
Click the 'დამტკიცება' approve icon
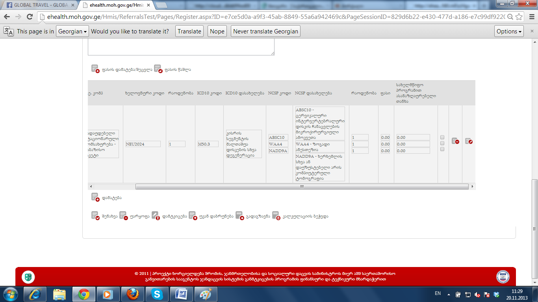click(156, 216)
